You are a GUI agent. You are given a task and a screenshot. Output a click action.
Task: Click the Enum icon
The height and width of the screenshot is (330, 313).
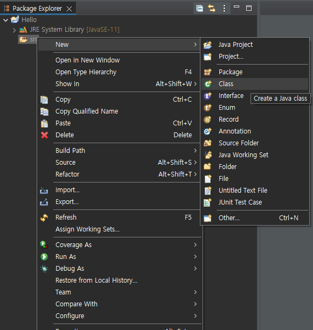(x=207, y=108)
